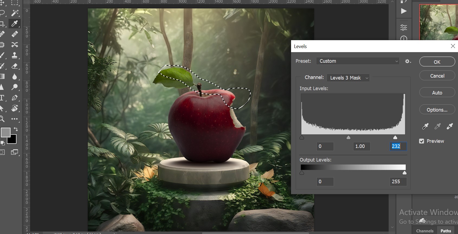Switch to the Paths tab
The height and width of the screenshot is (234, 458).
pos(446,231)
